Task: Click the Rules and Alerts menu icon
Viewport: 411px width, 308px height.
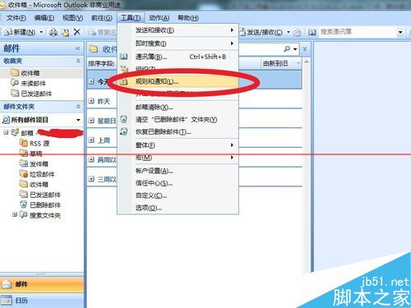Action: 124,81
